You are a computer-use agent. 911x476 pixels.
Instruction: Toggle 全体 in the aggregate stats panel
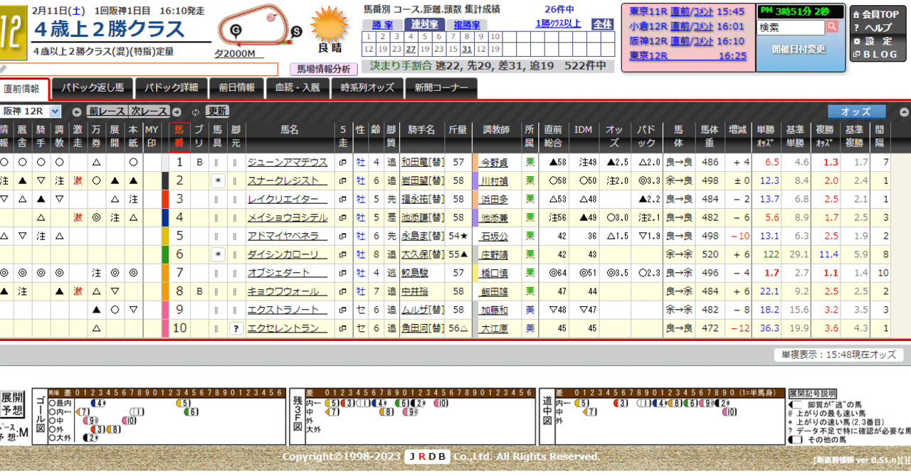coord(603,23)
